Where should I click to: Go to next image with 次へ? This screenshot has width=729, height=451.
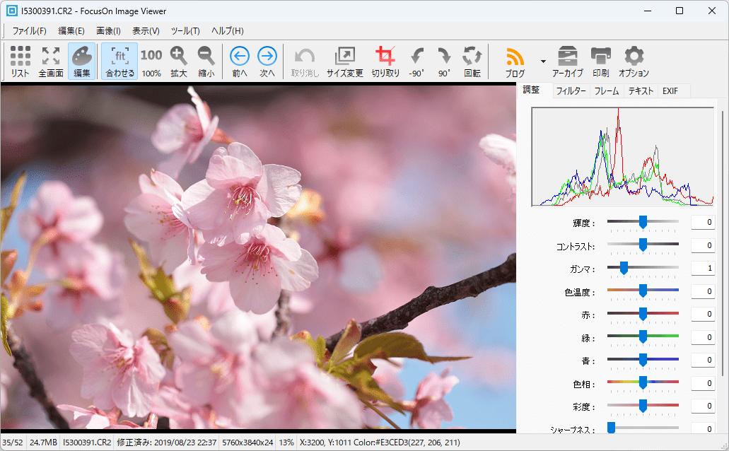click(x=267, y=61)
